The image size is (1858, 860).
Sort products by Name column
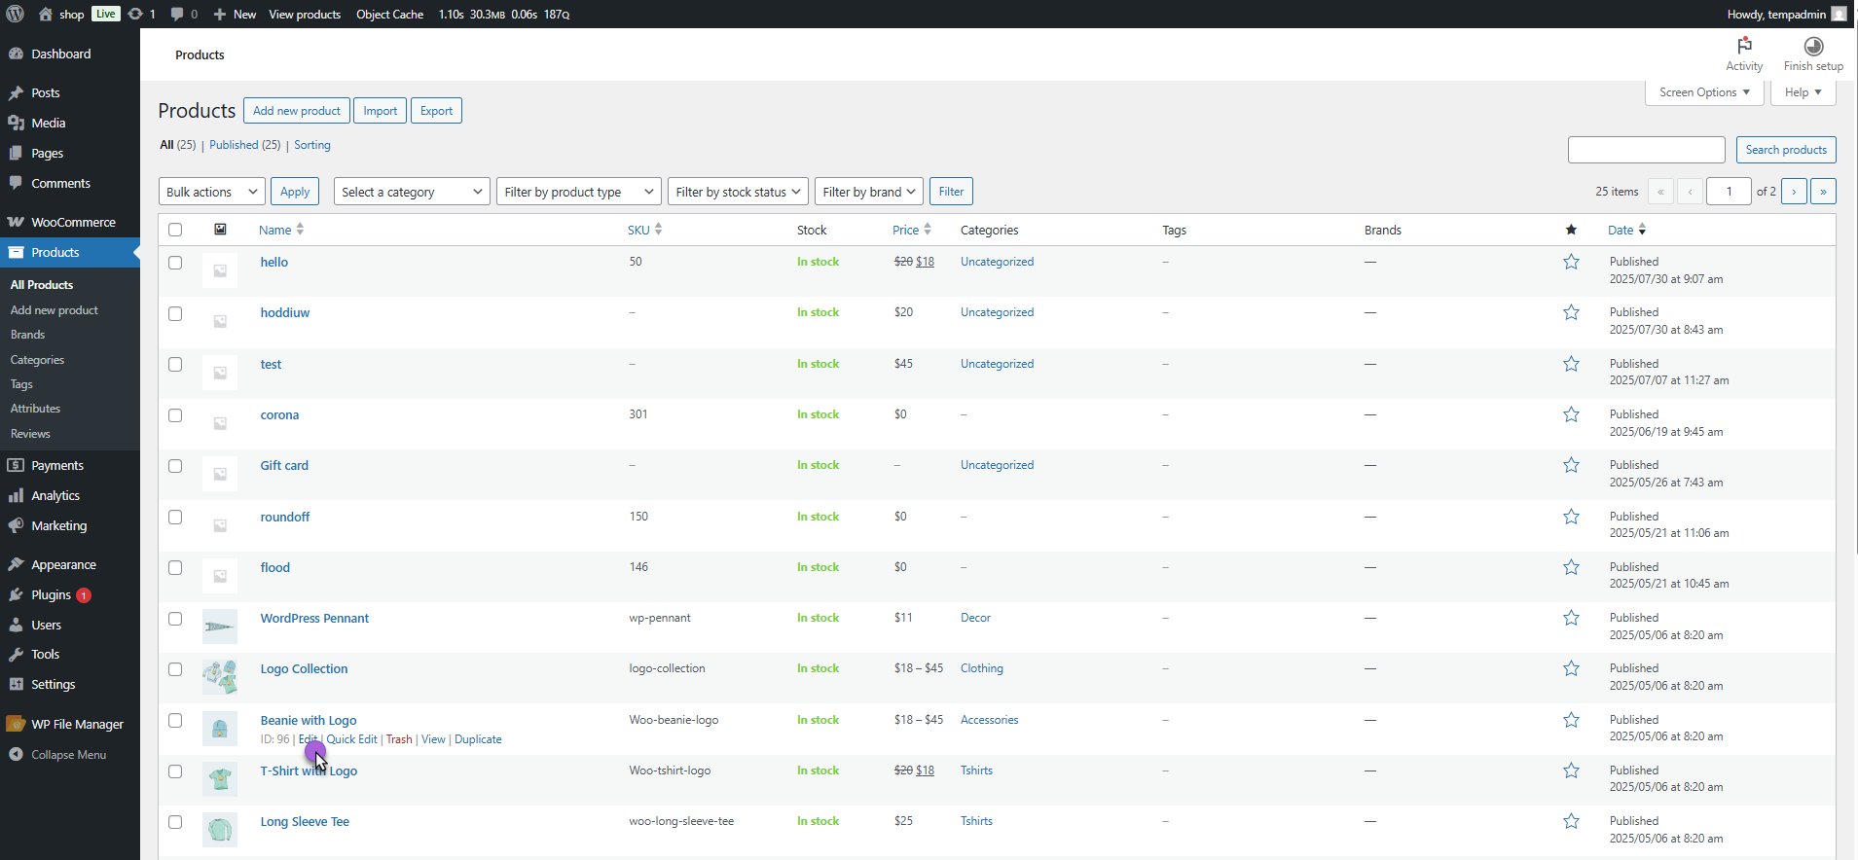click(x=281, y=230)
